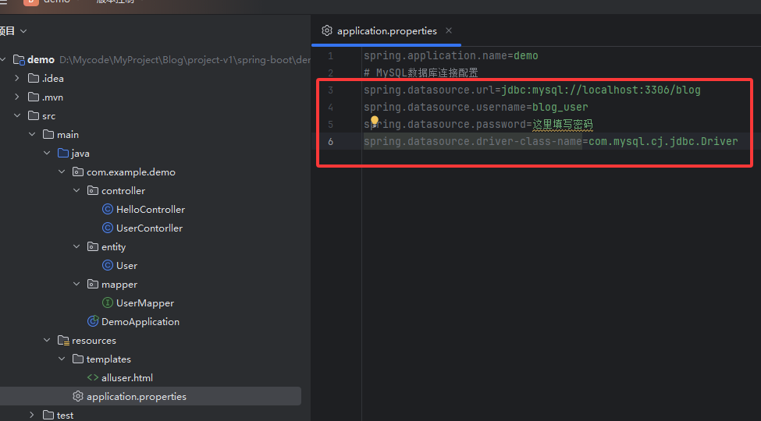The width and height of the screenshot is (761, 421).
Task: Expand the .idea folder
Action: click(x=17, y=78)
